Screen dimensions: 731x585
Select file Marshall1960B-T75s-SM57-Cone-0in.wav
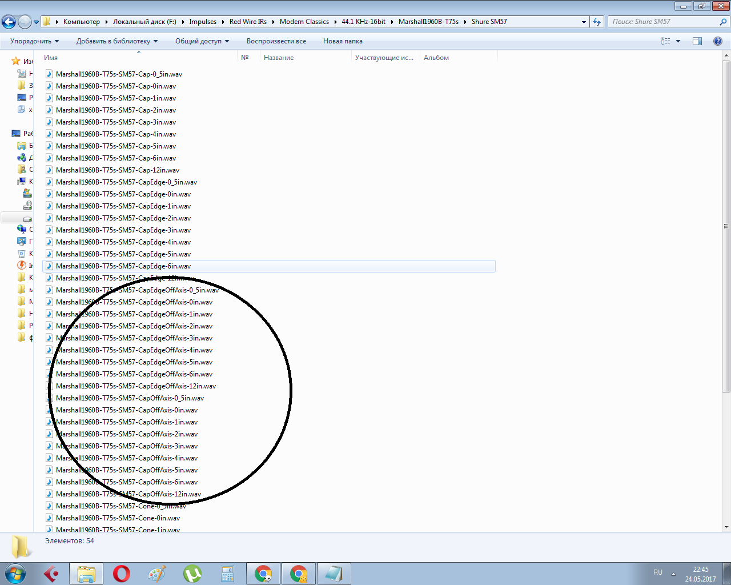coord(118,518)
